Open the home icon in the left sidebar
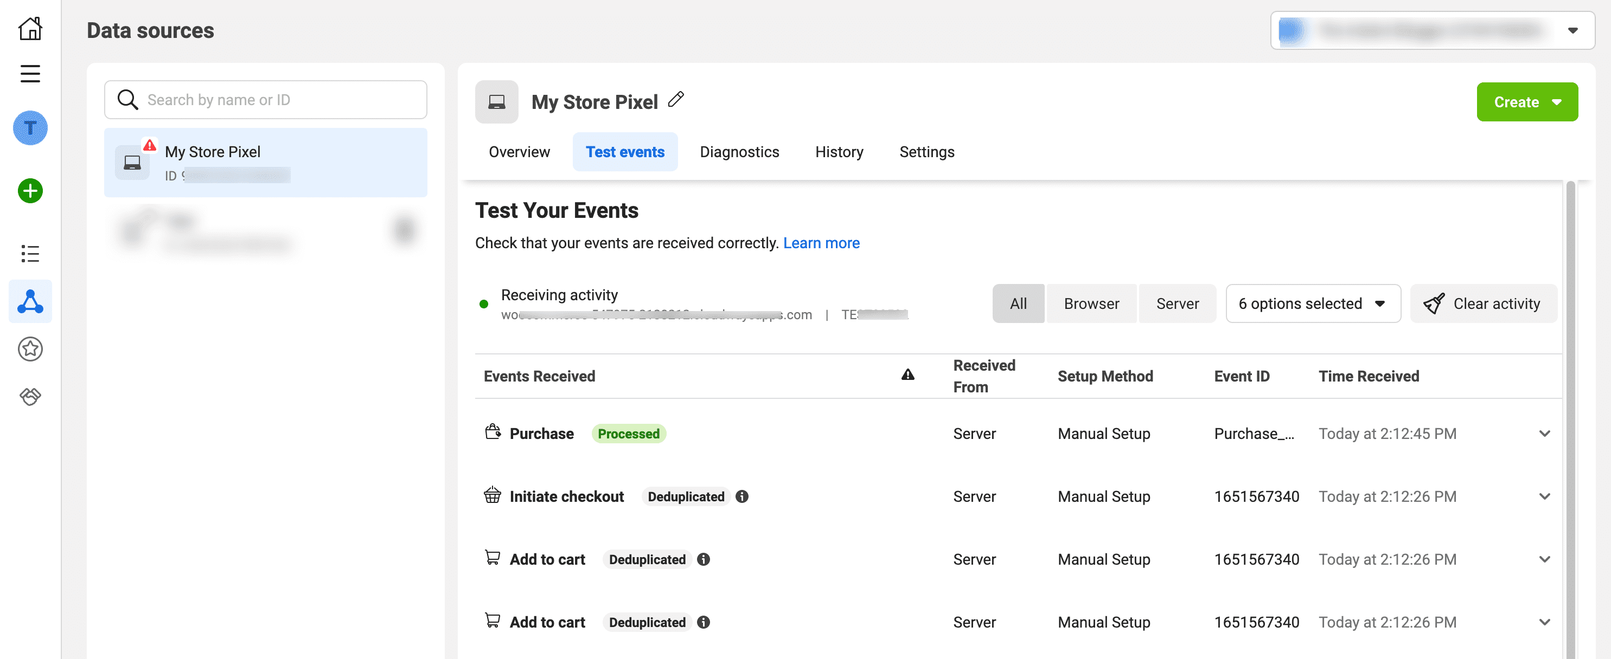Screen dimensions: 1611x659 (30, 28)
